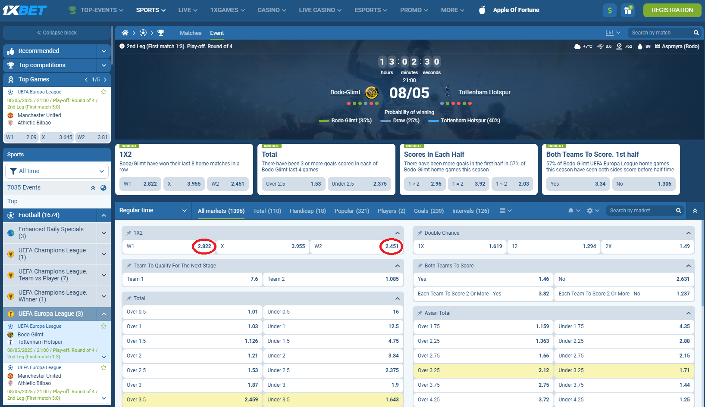
Task: Click Collapse block link
Action: click(57, 33)
